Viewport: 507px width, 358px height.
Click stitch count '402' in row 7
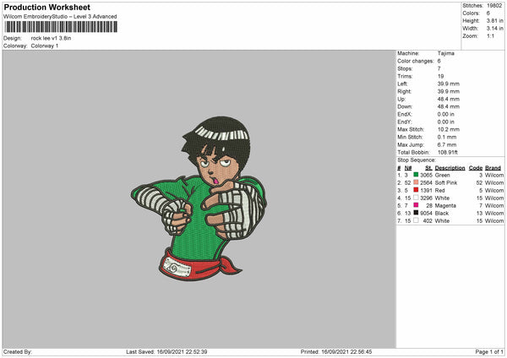click(x=428, y=221)
